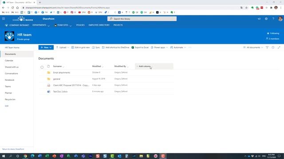Image resolution: width=284 pixels, height=159 pixels.
Task: Click the Add column button
Action: pyautogui.click(x=154, y=66)
